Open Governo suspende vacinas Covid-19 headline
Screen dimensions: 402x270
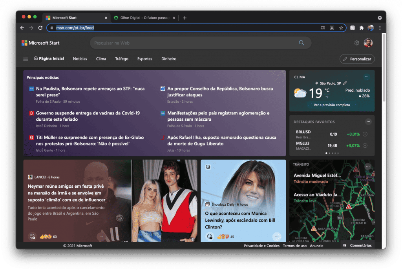click(x=88, y=116)
